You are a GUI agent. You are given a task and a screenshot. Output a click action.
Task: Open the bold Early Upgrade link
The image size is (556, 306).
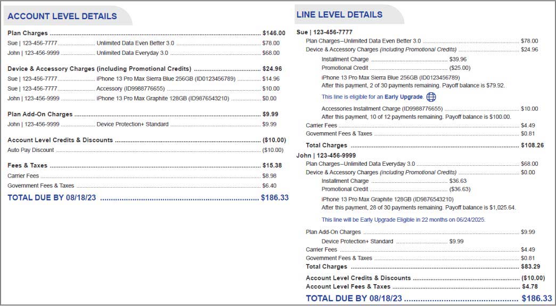407,97
